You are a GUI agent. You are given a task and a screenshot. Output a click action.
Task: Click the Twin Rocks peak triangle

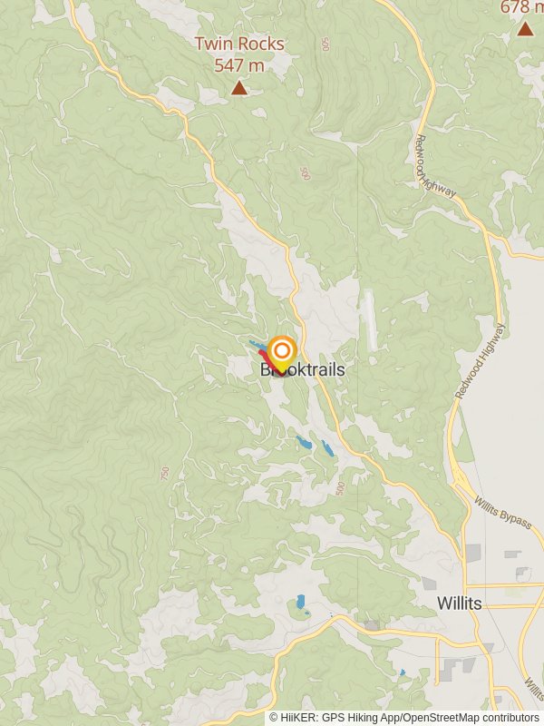point(239,87)
